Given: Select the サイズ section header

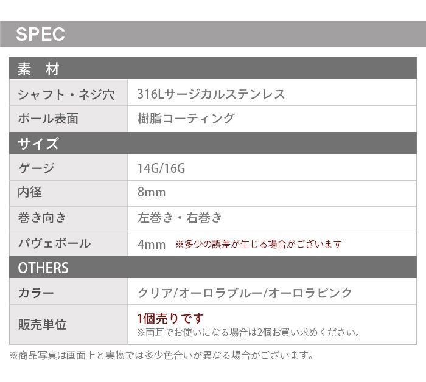Looking at the screenshot, I should (38, 144).
